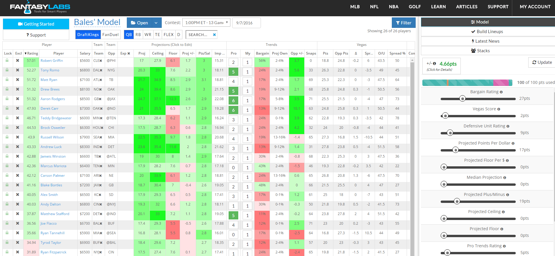Filter by RB position
555x256 pixels.
click(x=138, y=35)
